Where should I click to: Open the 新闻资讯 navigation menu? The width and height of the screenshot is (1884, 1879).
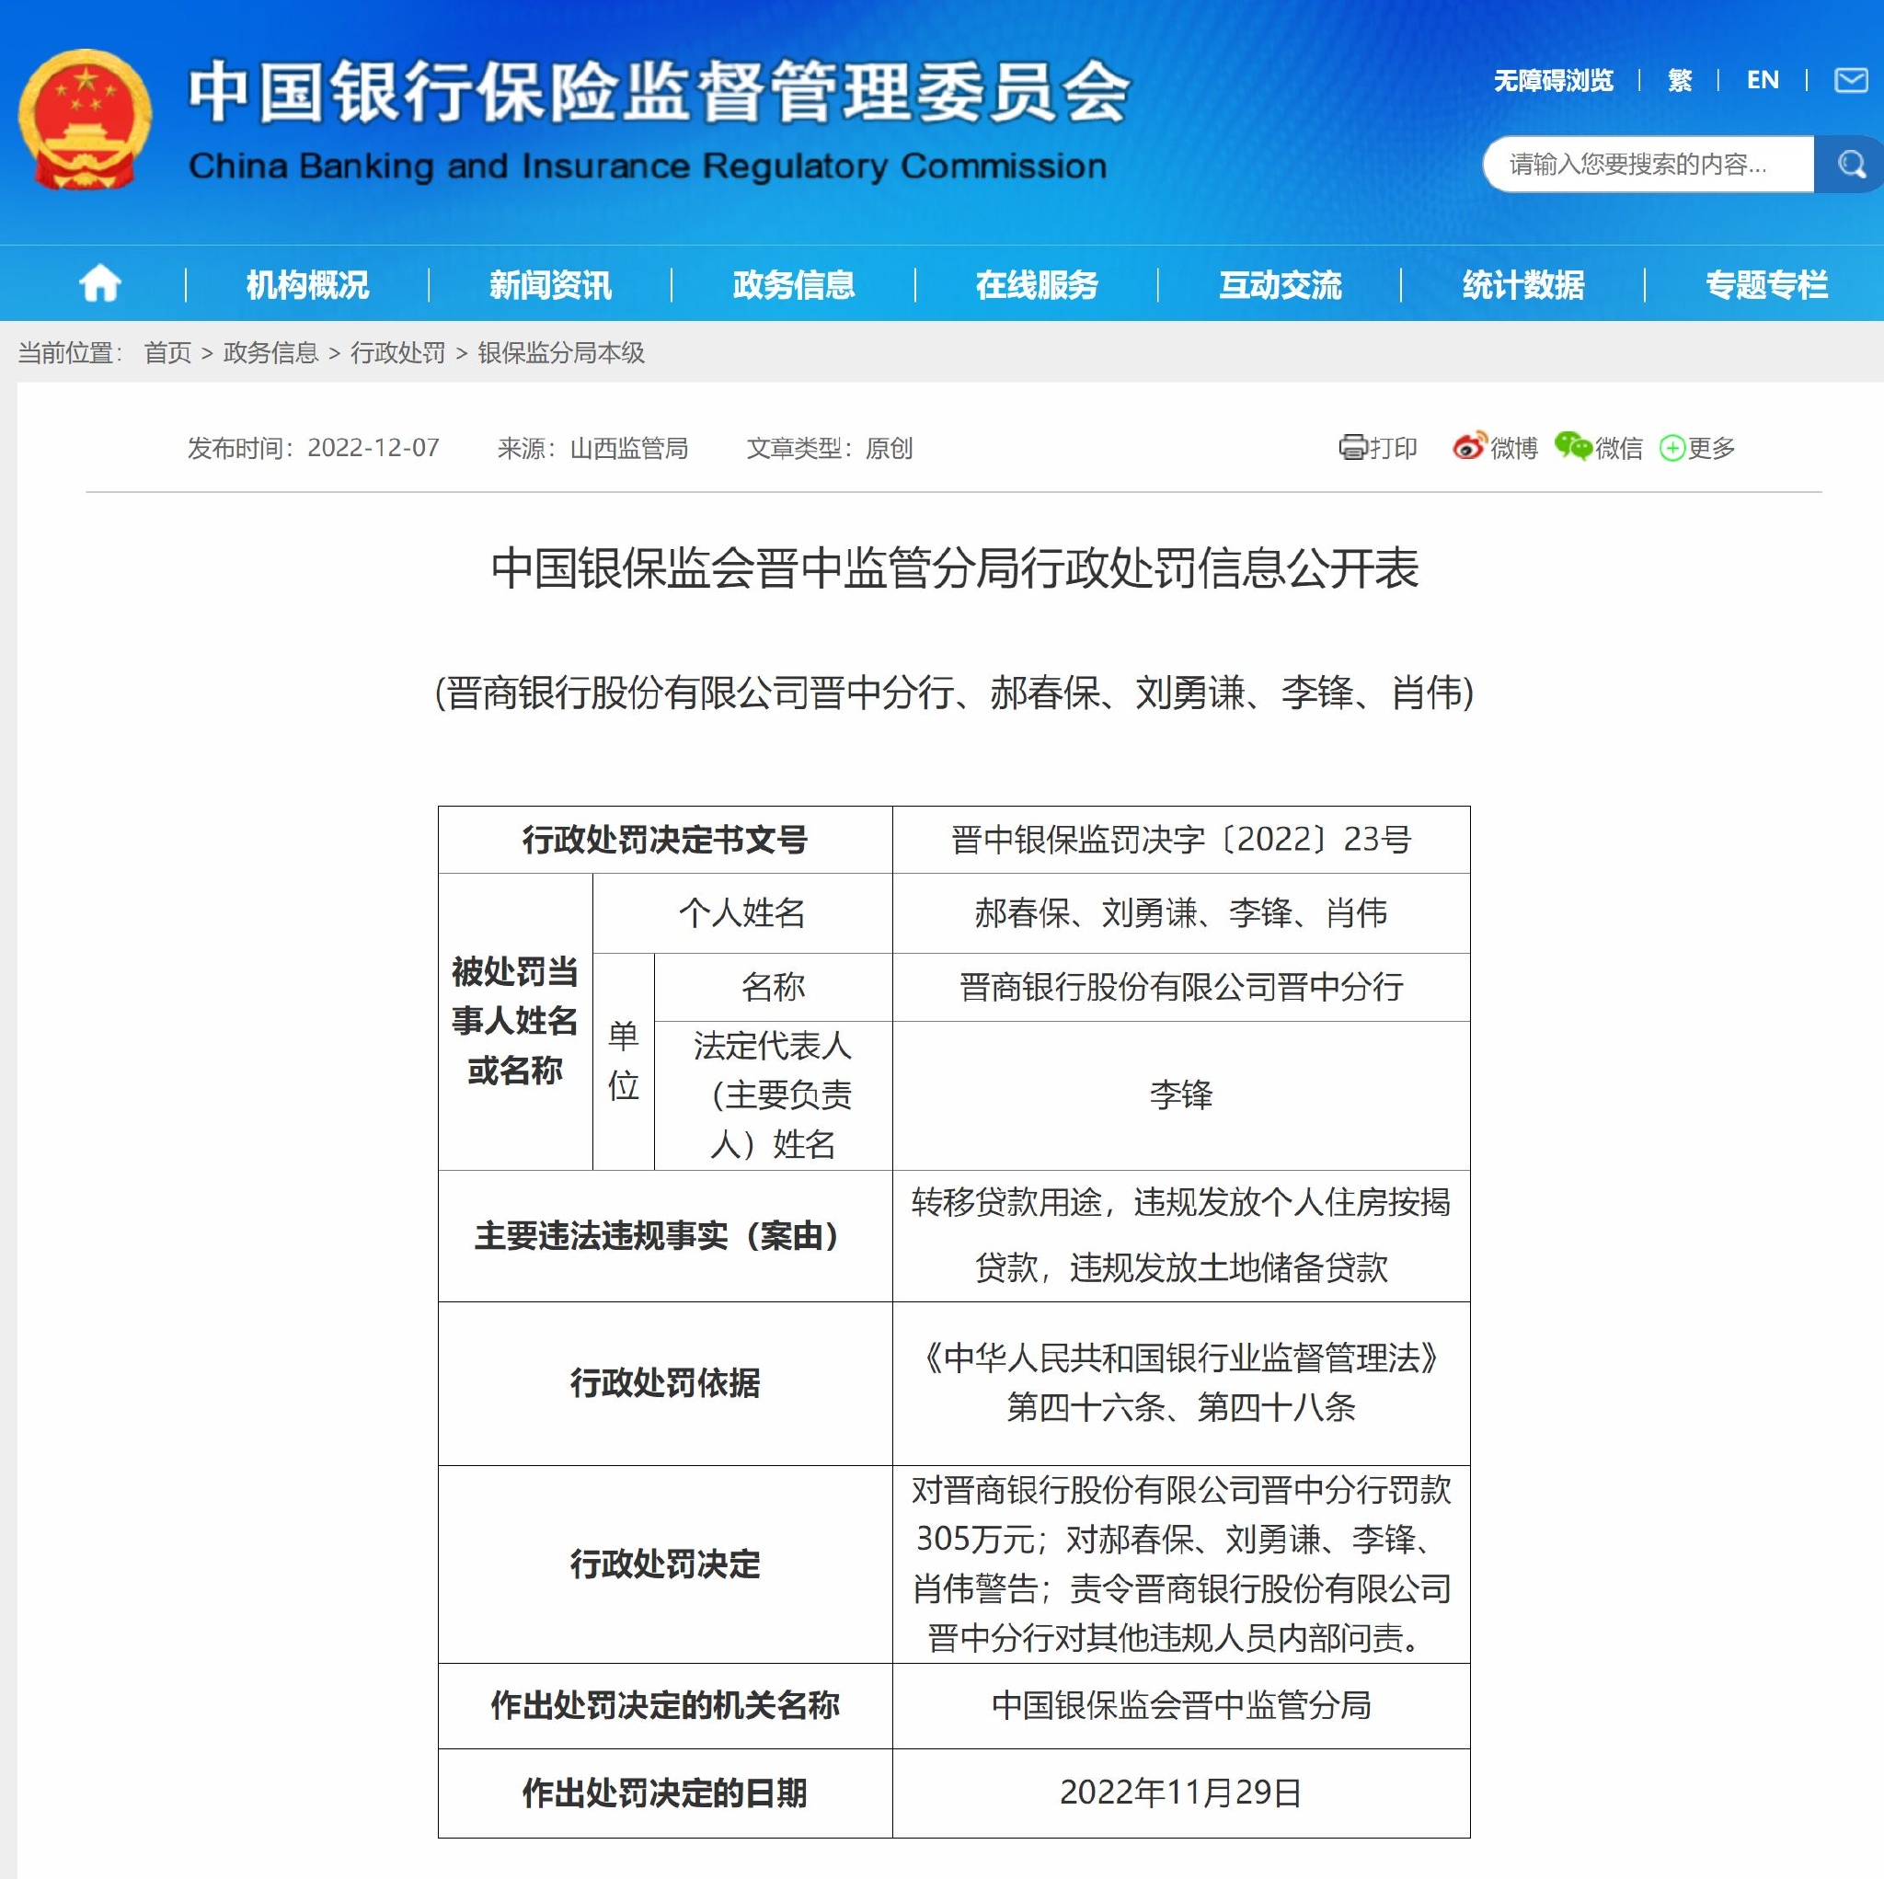click(549, 284)
